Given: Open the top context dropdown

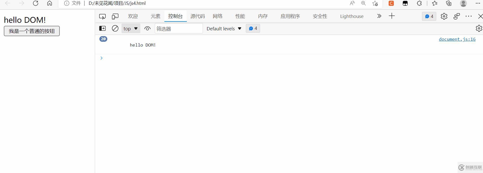Looking at the screenshot, I should [131, 28].
